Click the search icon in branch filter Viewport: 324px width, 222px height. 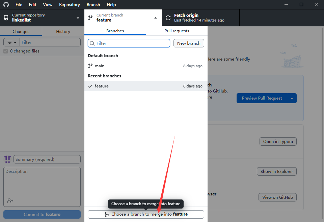tap(92, 43)
